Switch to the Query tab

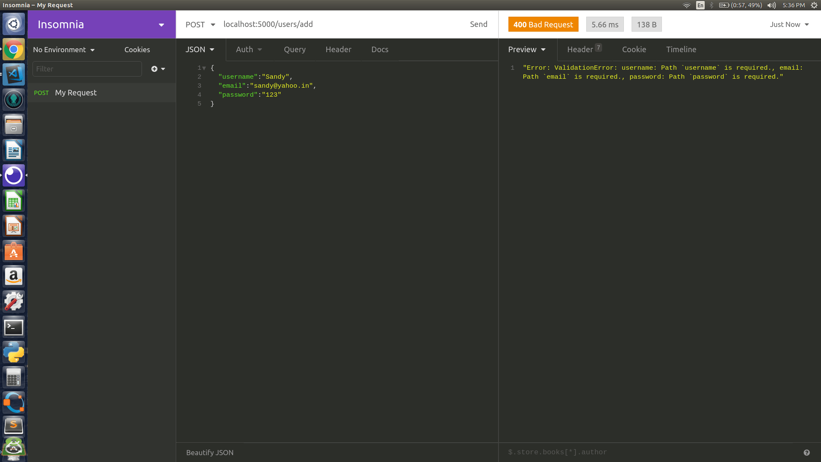tap(295, 50)
